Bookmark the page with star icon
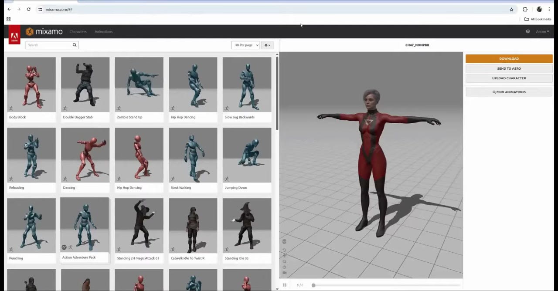558x291 pixels. 511,9
